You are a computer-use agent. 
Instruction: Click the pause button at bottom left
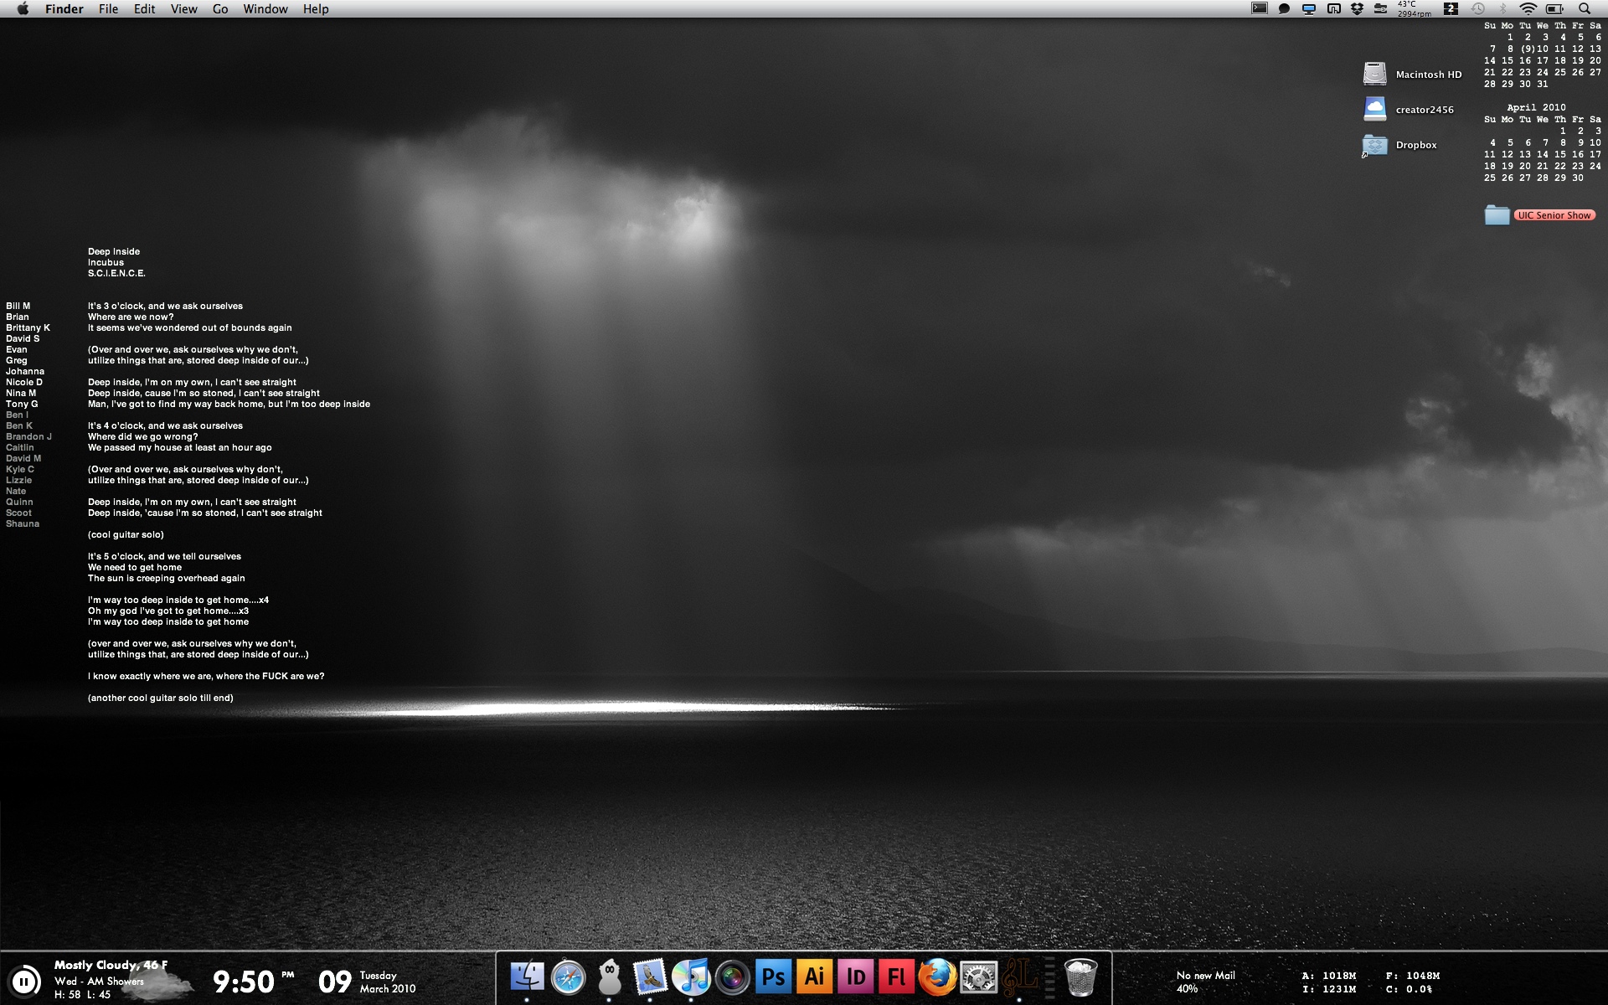click(24, 981)
